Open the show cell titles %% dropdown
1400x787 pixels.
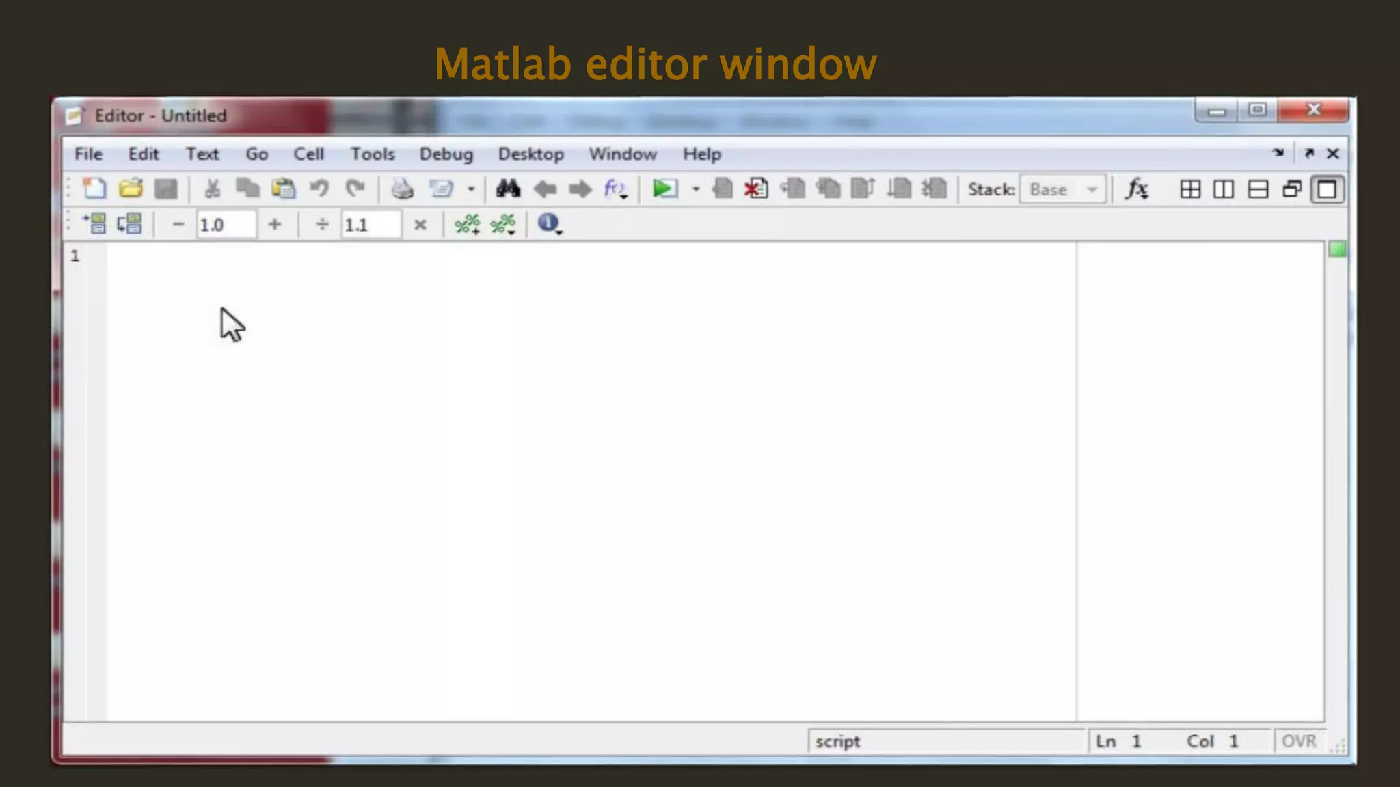coord(503,224)
